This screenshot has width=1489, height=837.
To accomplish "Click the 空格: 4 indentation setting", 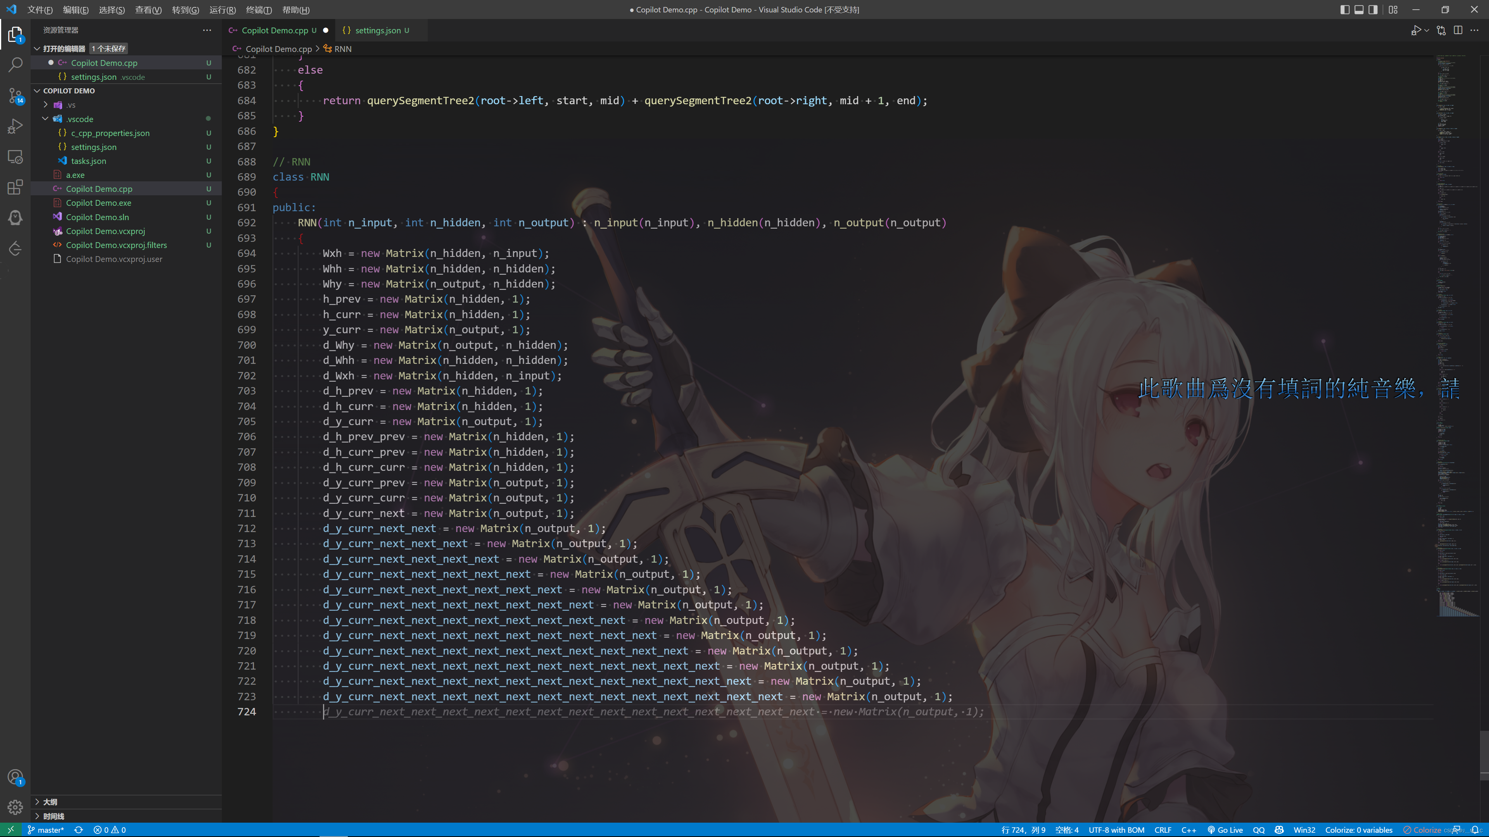I will (1066, 830).
